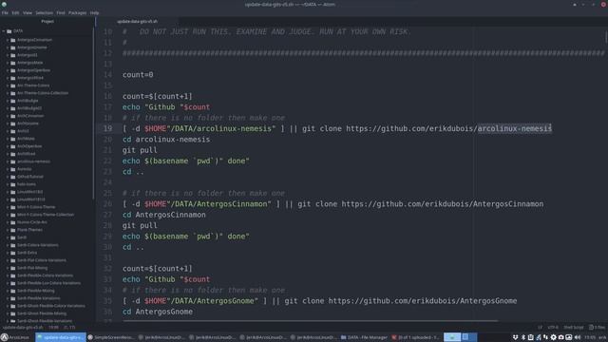
Task: Click the Sardi-Extra folder icon
Action: click(12, 253)
